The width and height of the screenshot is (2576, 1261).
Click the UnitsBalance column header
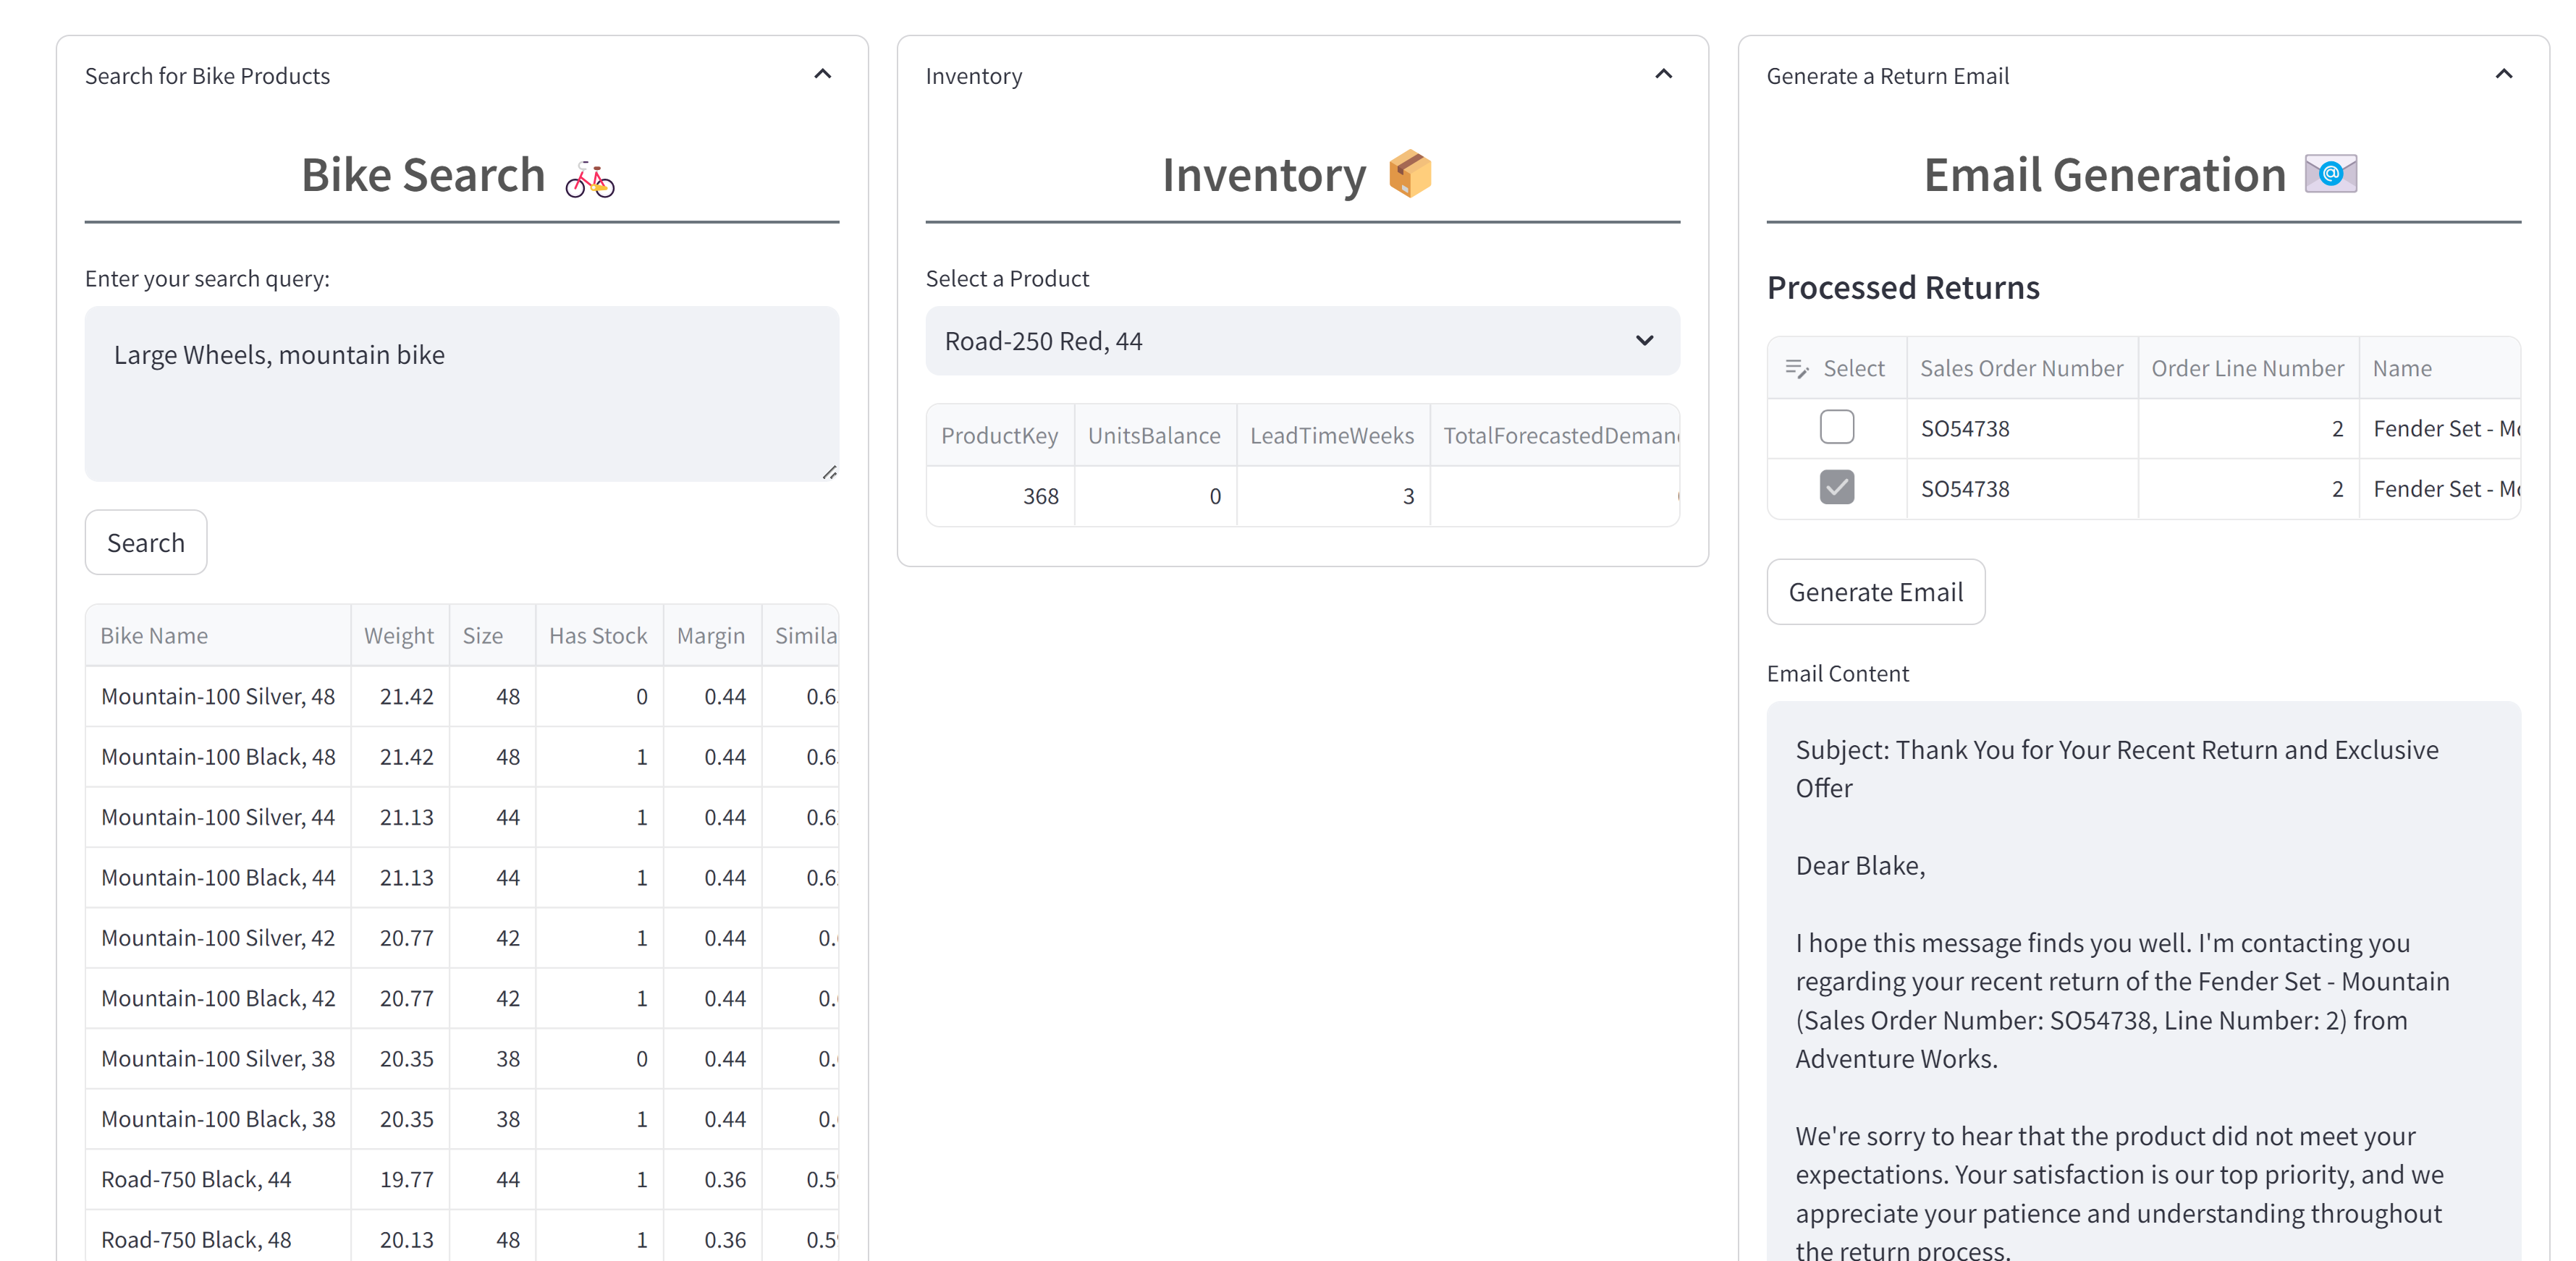(1154, 436)
